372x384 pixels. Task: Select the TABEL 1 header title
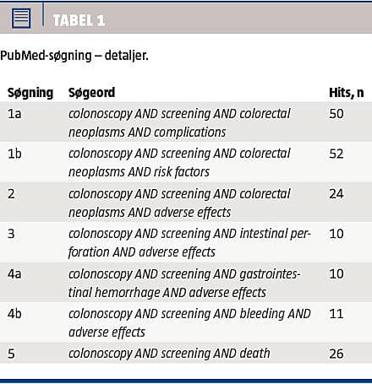pos(79,20)
